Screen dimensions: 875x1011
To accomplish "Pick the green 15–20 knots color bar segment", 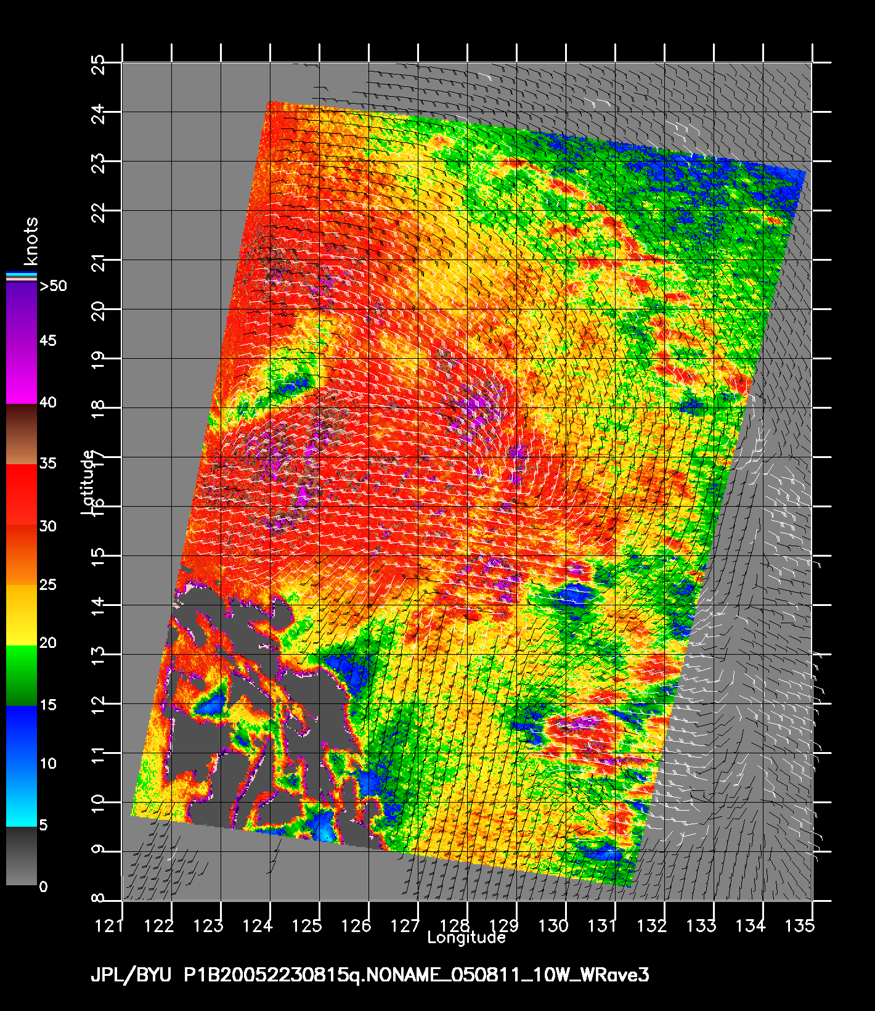I will pos(21,676).
